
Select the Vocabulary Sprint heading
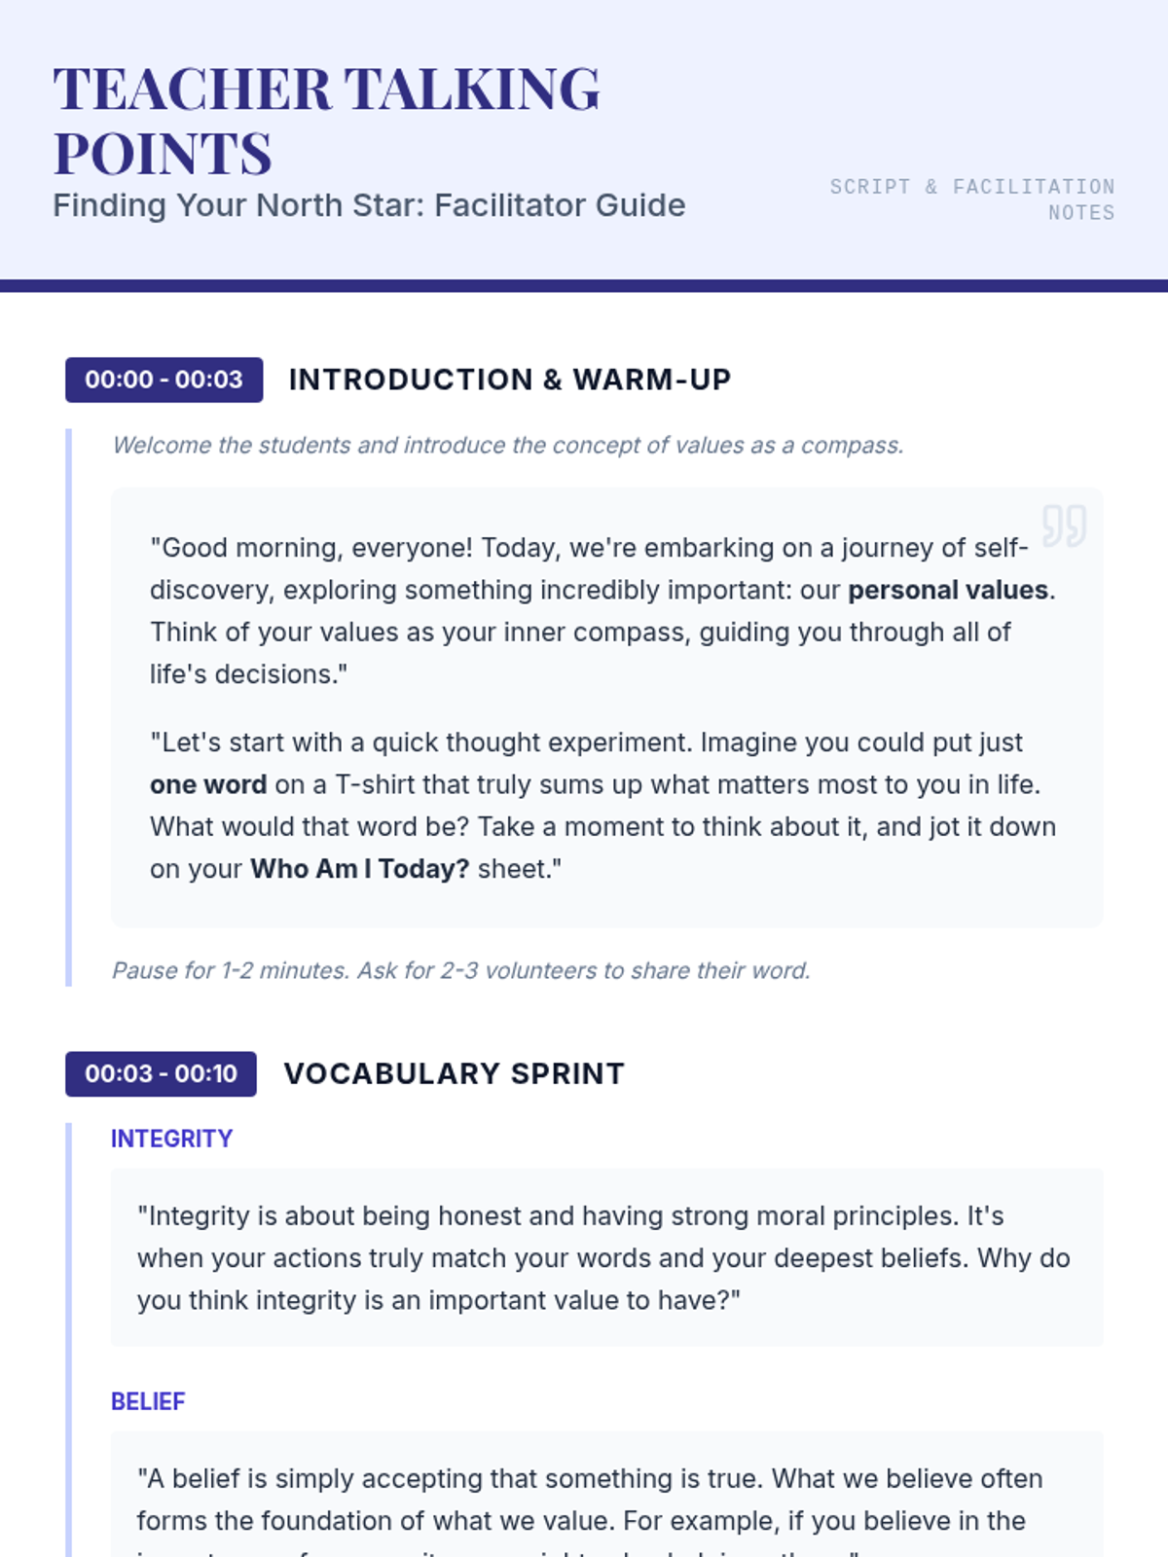[454, 1073]
